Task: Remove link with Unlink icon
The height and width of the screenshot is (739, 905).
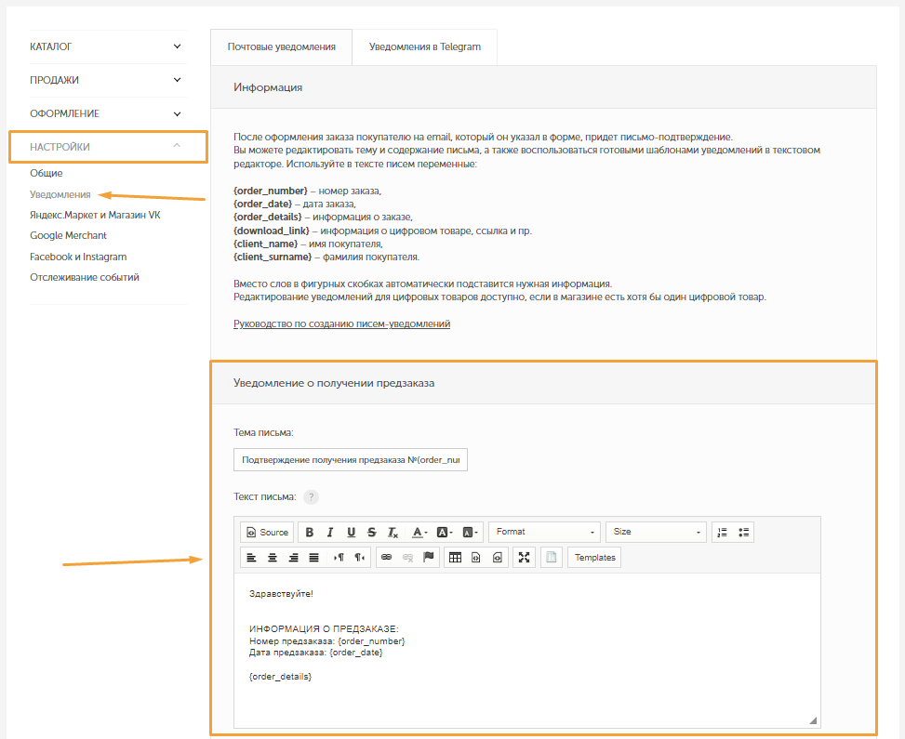Action: (407, 558)
